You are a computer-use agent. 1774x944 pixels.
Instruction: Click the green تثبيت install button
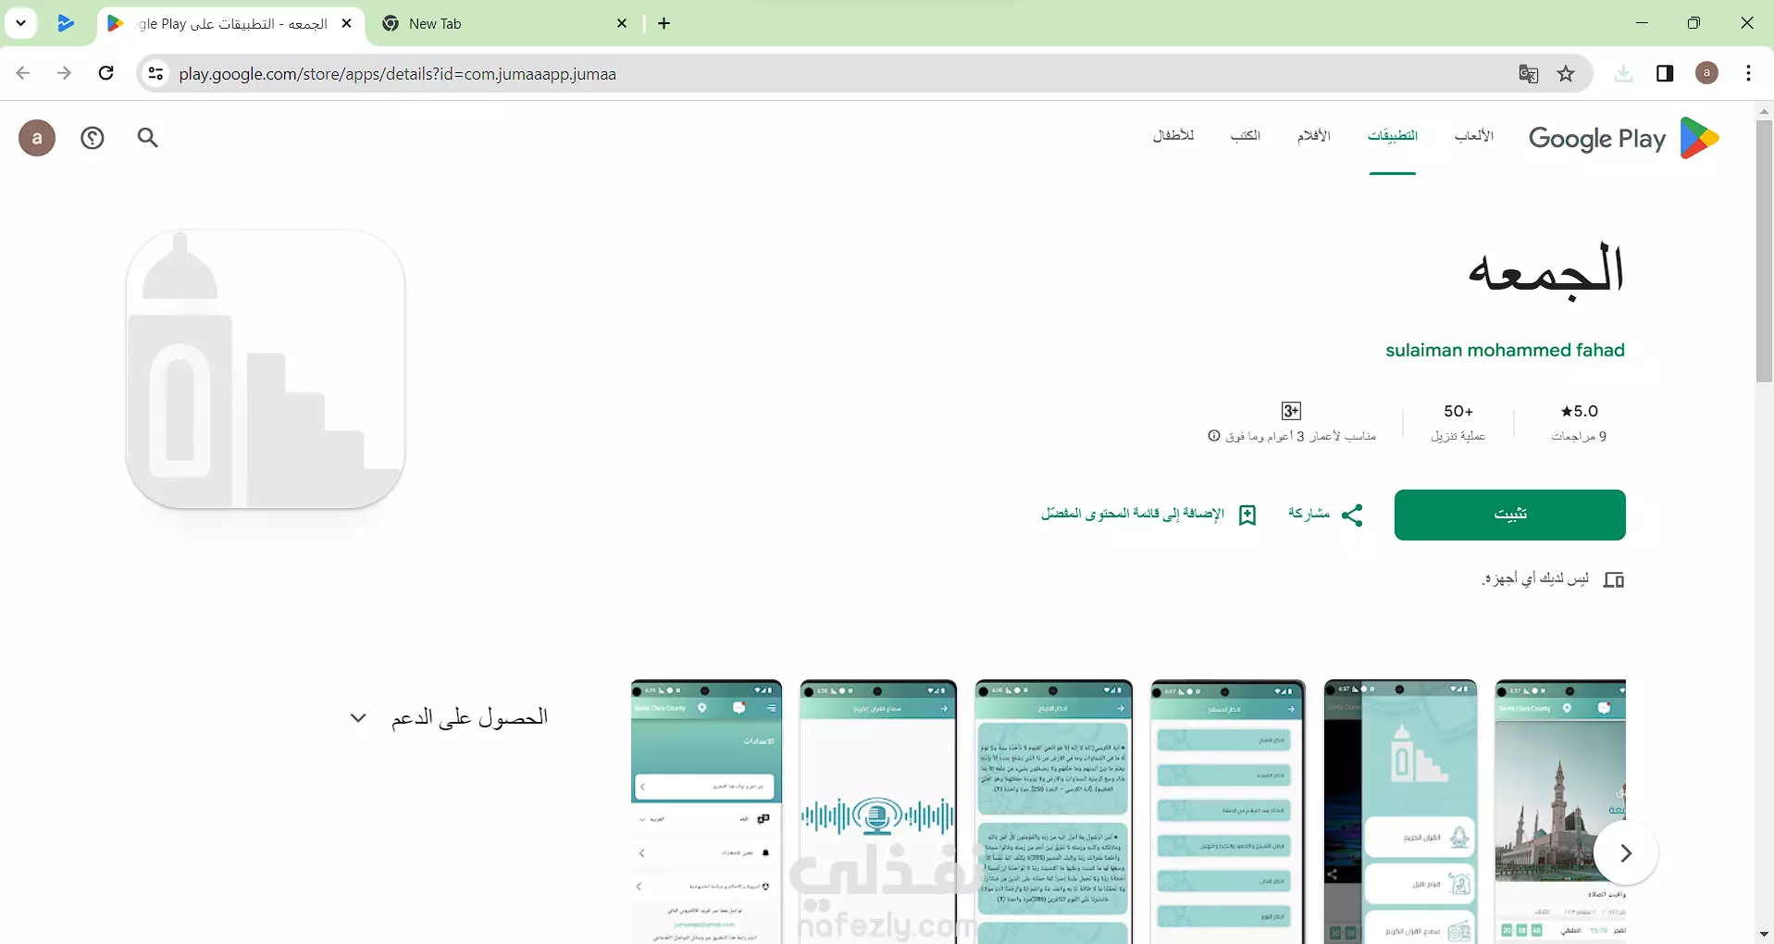point(1510,515)
